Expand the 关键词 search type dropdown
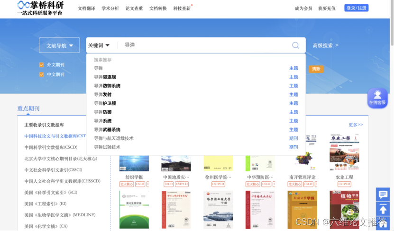Viewport: 394px width, 231px height. 99,45
